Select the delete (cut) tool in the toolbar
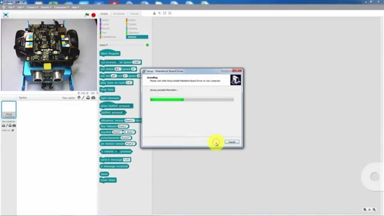This screenshot has height=216, width=384. pyautogui.click(x=159, y=13)
